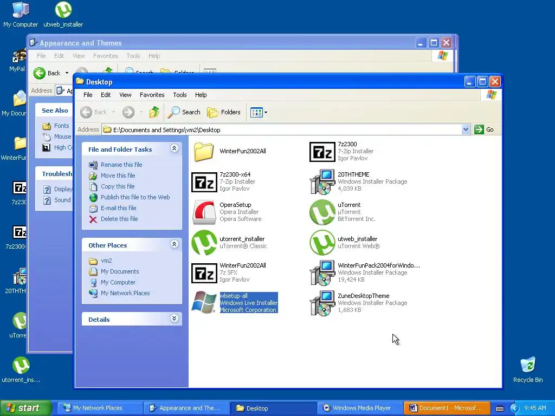The width and height of the screenshot is (555, 416).
Task: Click the 9:45 AM taskbar clock
Action: pos(535,408)
